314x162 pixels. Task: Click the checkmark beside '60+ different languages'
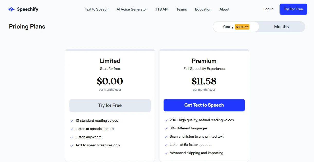(x=166, y=128)
